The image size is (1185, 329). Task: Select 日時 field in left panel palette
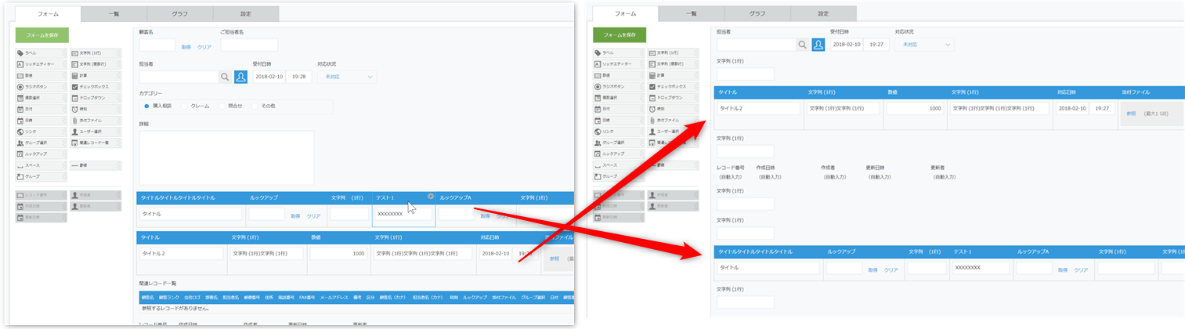point(41,121)
